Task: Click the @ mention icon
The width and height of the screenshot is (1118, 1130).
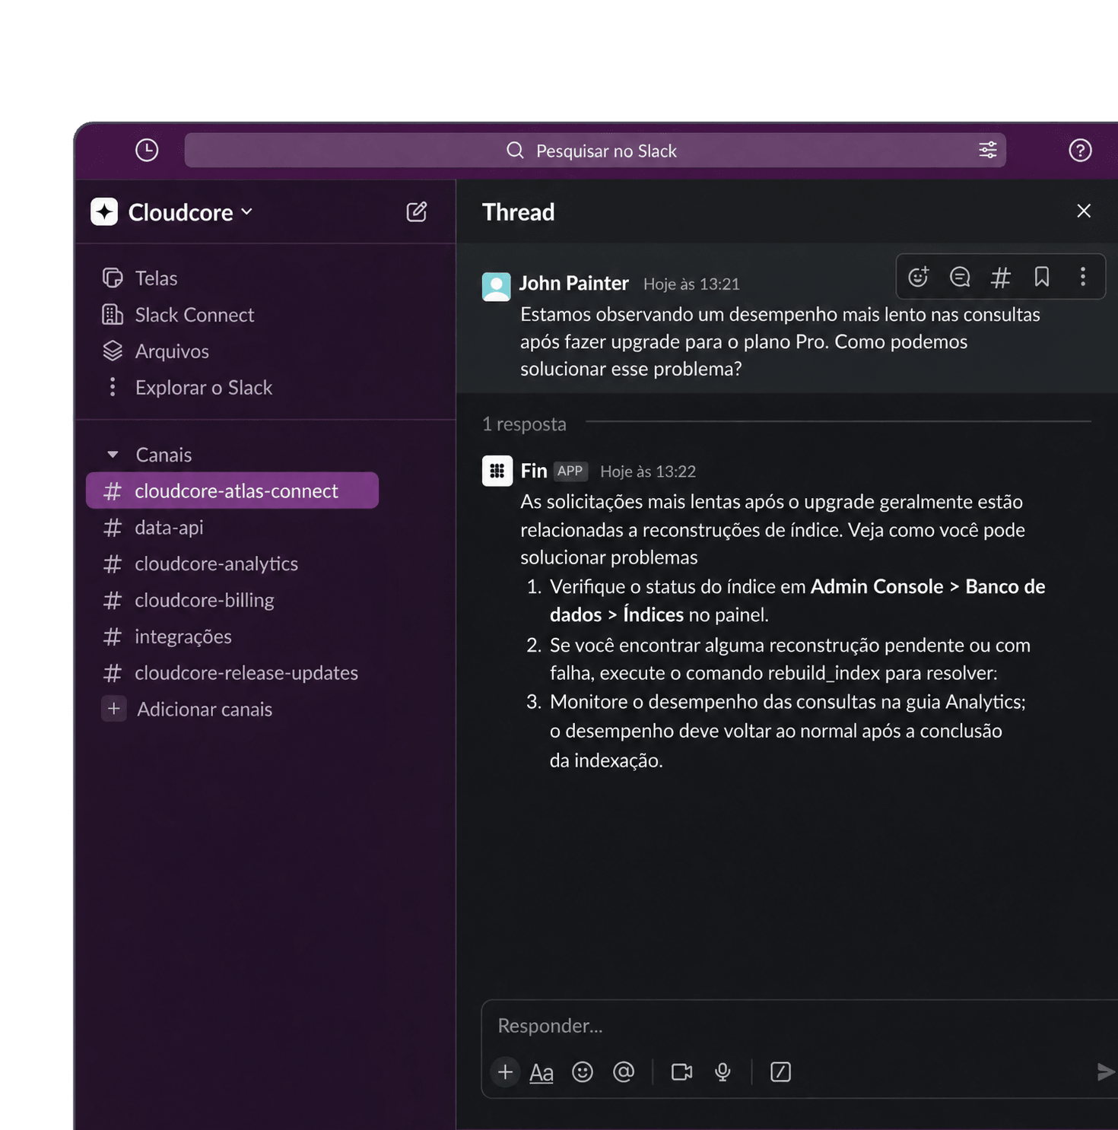Action: tap(624, 1071)
